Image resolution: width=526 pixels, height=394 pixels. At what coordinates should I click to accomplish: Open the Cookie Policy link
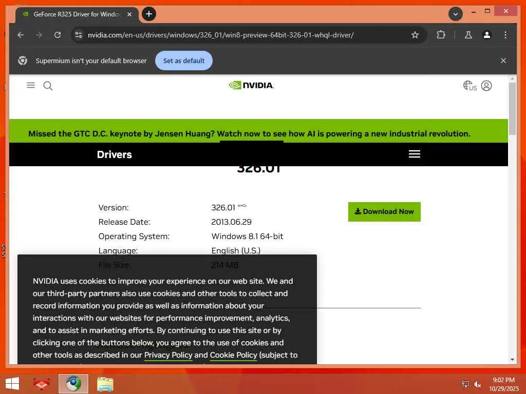coord(234,355)
